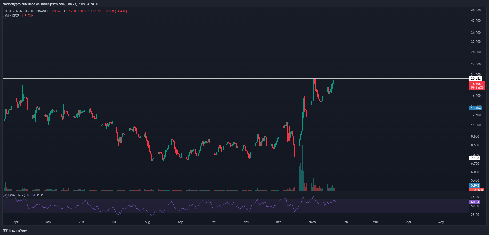Click the C18.708 close value in header
489x235 pixels.
click(96, 11)
